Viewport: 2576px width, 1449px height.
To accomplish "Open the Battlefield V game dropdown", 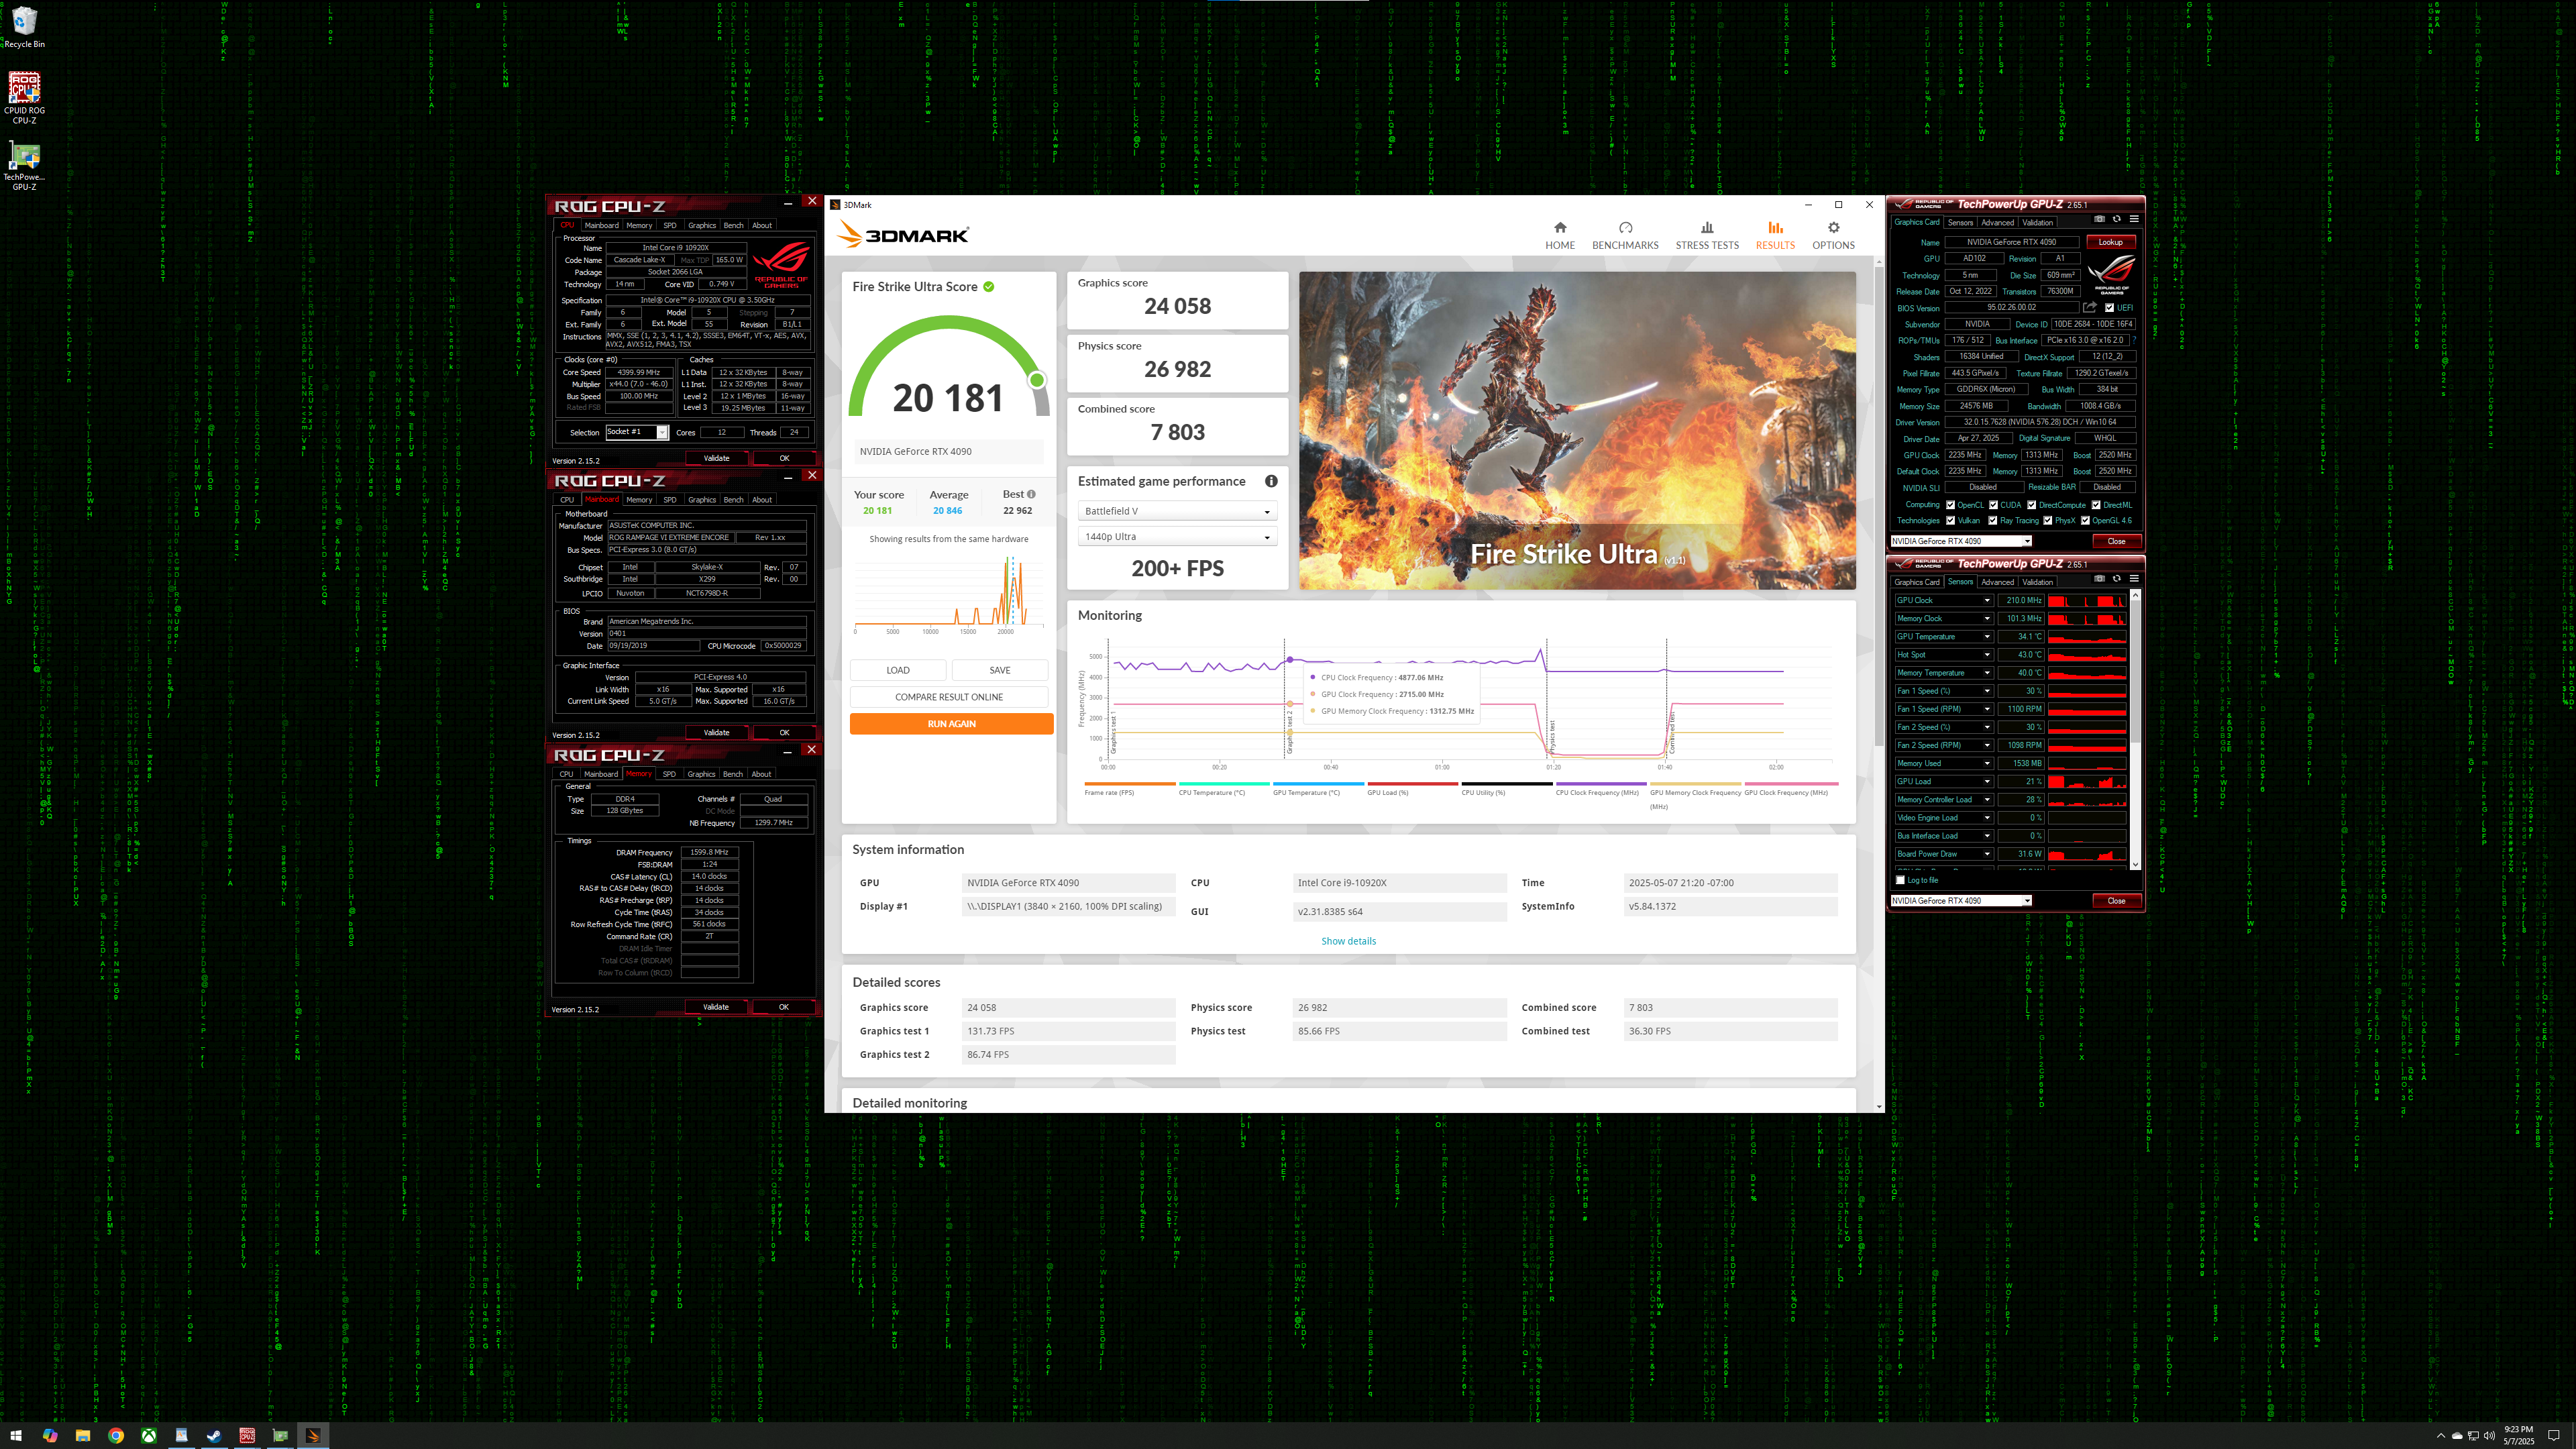I will point(1177,511).
